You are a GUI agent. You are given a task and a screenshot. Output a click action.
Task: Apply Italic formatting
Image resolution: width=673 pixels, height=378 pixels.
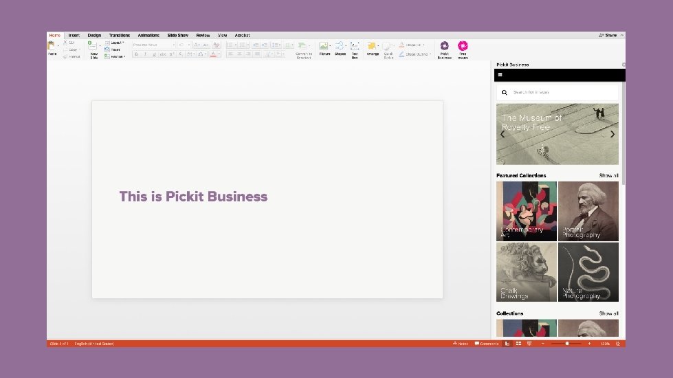145,54
